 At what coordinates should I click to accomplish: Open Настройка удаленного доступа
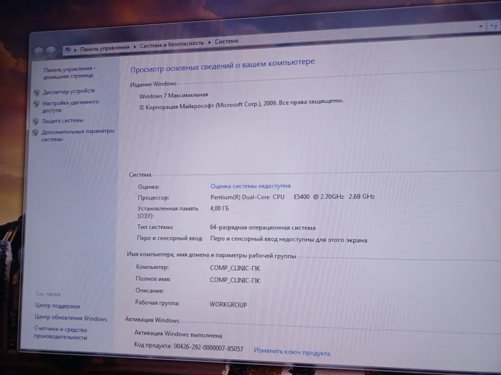coord(70,106)
